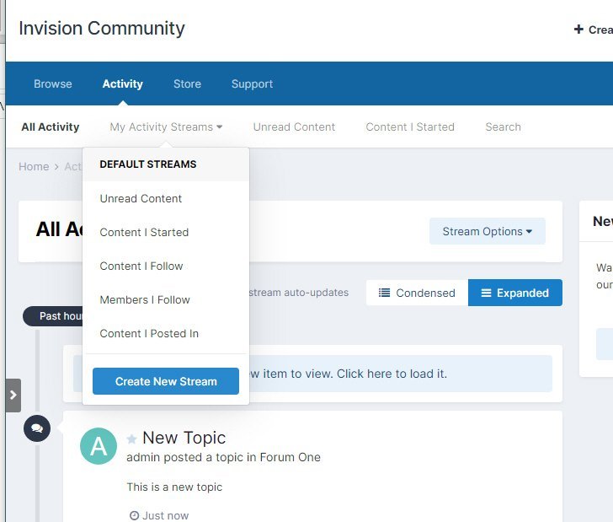Click the side panel expand arrow icon
Image resolution: width=613 pixels, height=522 pixels.
(13, 395)
